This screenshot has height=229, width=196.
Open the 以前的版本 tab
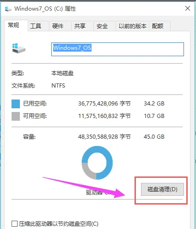pyautogui.click(x=132, y=26)
